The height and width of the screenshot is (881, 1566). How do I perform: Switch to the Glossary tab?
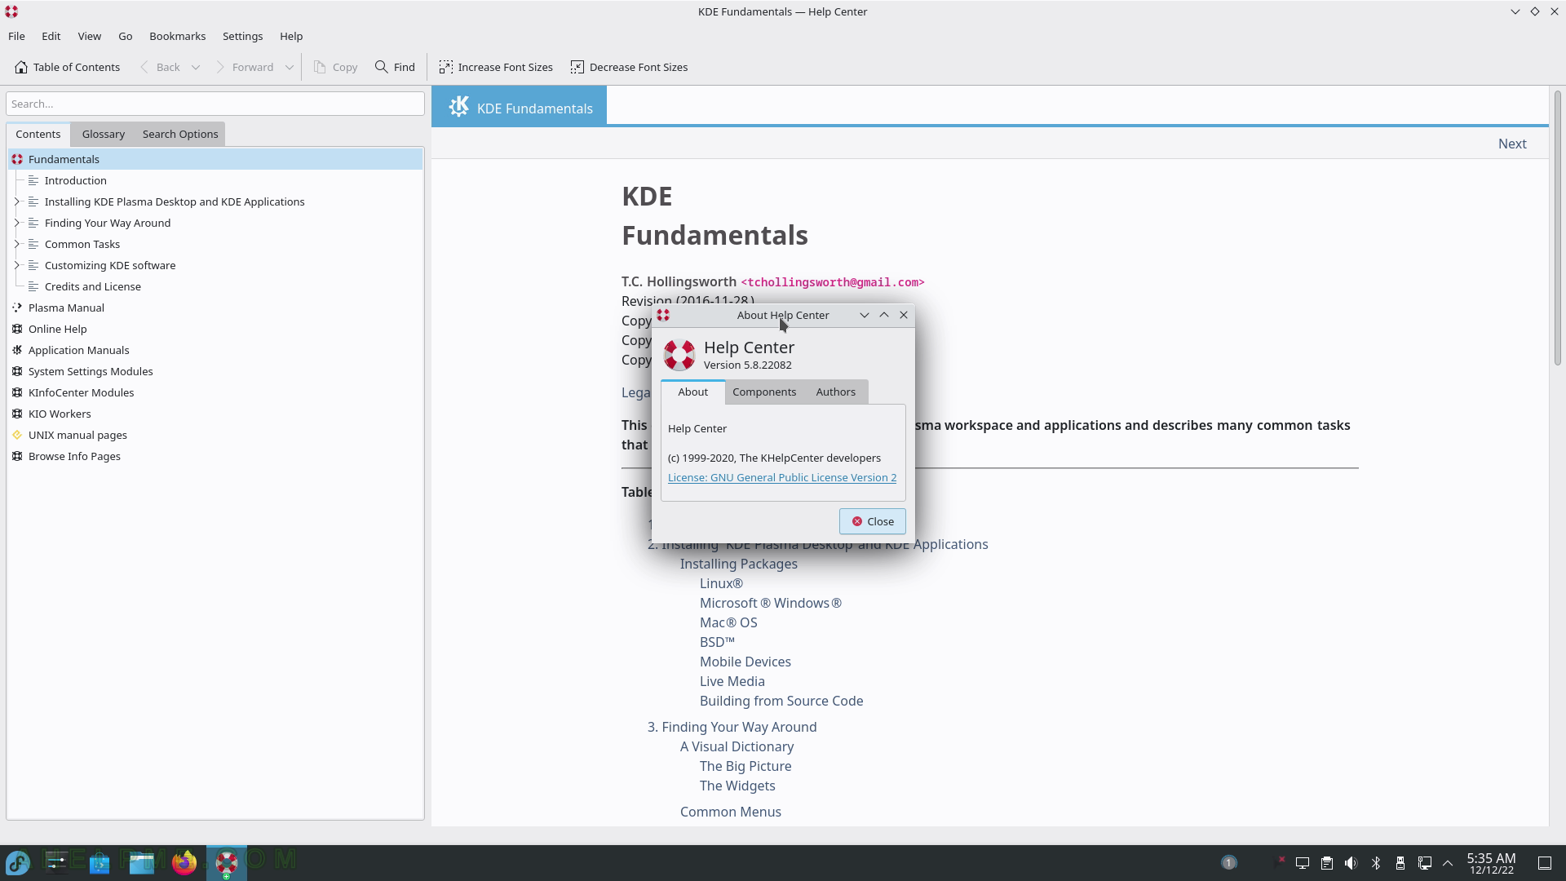click(x=103, y=134)
